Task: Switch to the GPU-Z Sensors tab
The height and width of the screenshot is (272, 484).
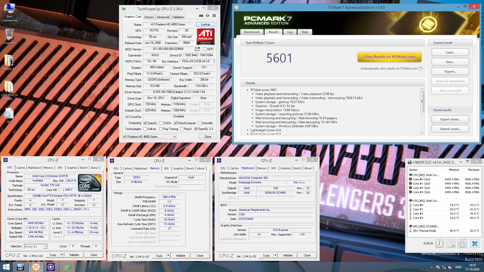Action: pyautogui.click(x=149, y=17)
